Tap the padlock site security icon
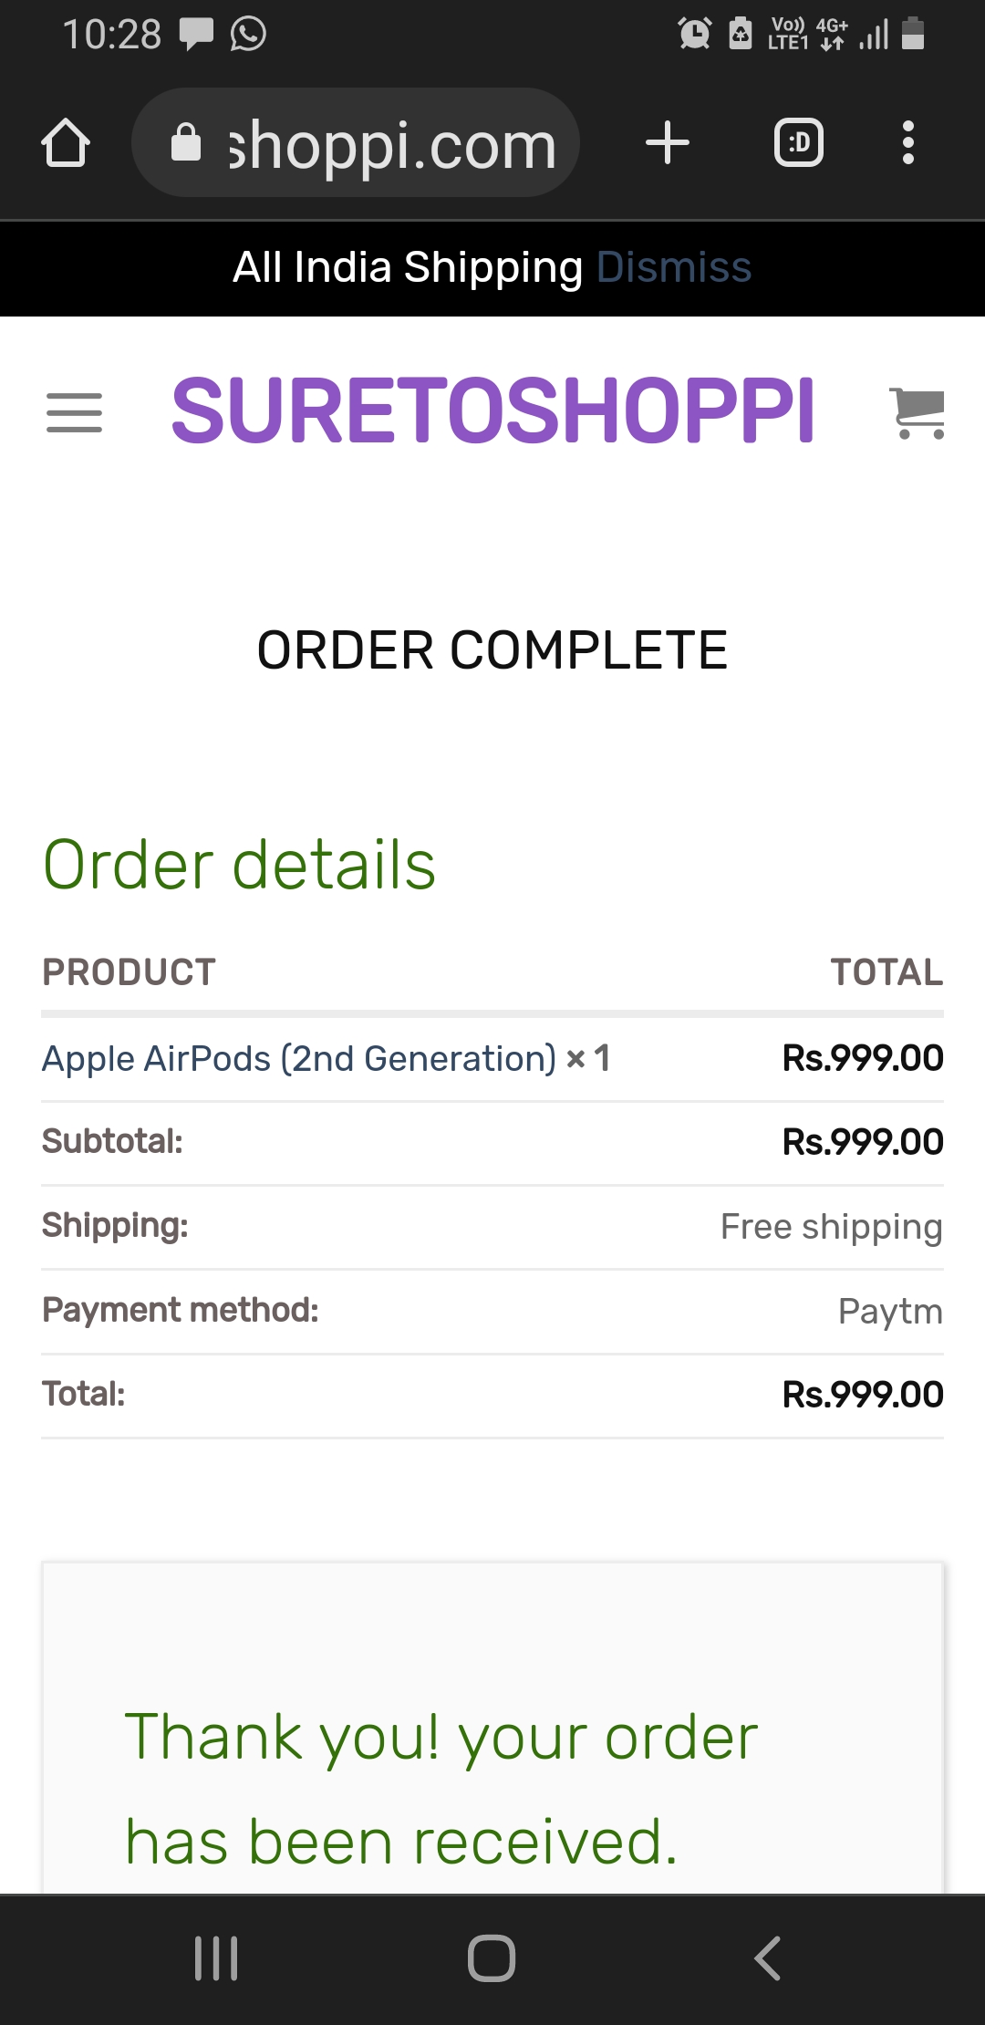The image size is (985, 2025). coord(186,143)
